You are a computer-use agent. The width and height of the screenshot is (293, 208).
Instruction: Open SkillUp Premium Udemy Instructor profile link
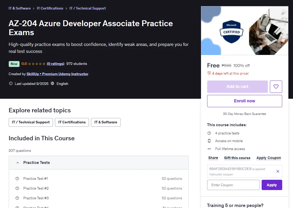point(57,74)
